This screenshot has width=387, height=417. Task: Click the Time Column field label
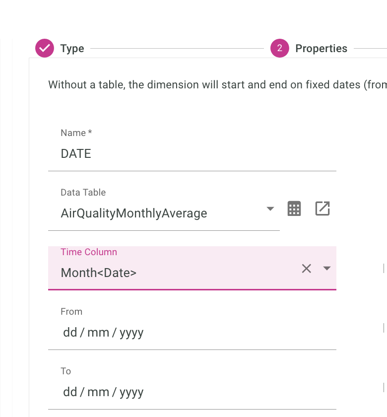[x=89, y=252]
